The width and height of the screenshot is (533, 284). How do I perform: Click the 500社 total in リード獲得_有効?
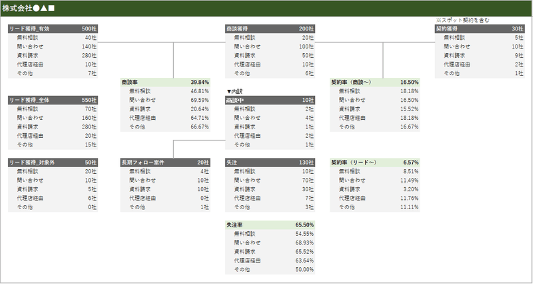(89, 29)
